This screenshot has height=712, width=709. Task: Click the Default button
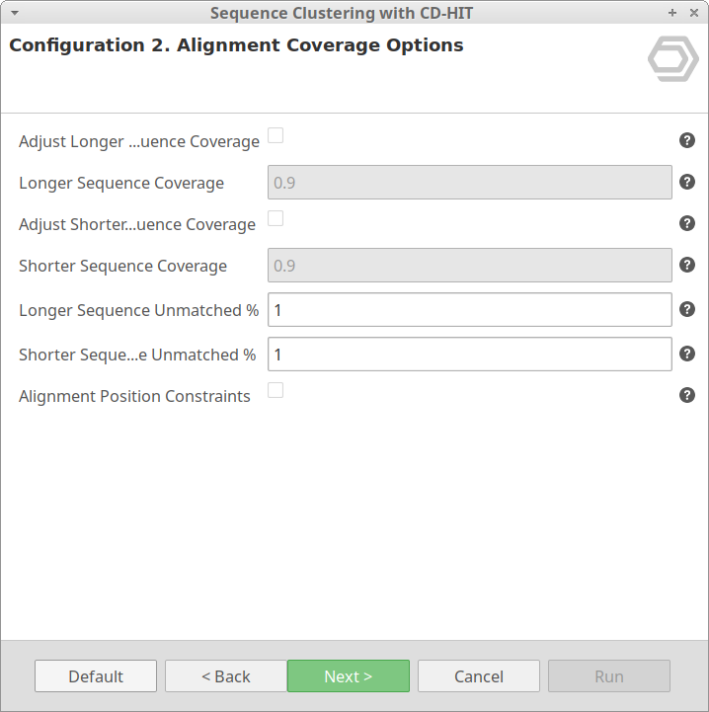96,676
